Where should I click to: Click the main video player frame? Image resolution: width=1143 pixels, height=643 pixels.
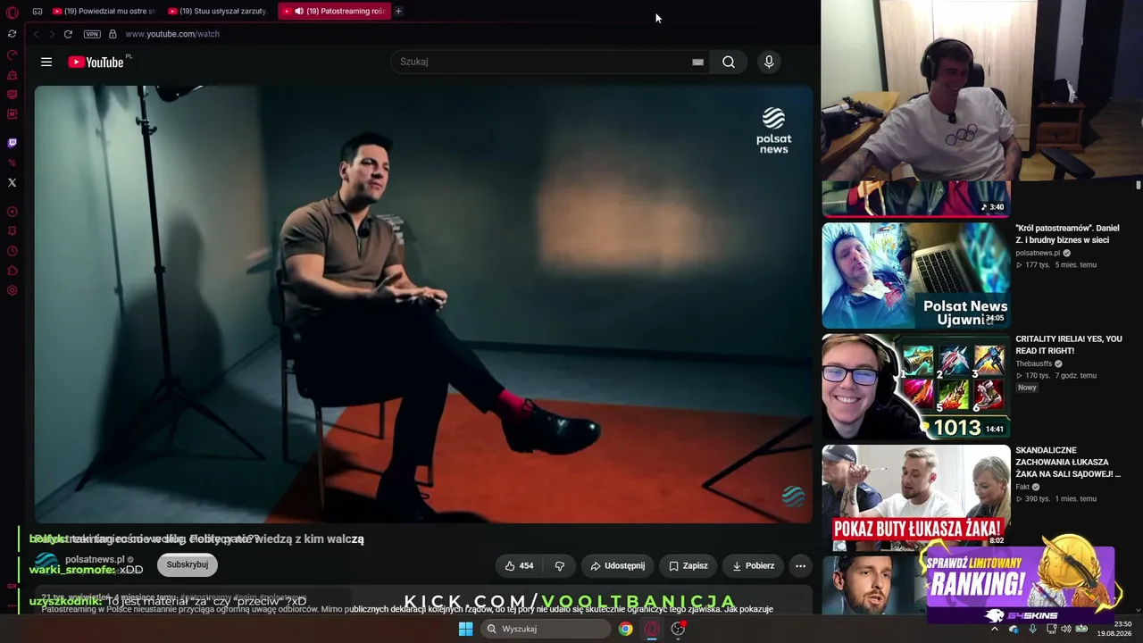click(x=423, y=304)
